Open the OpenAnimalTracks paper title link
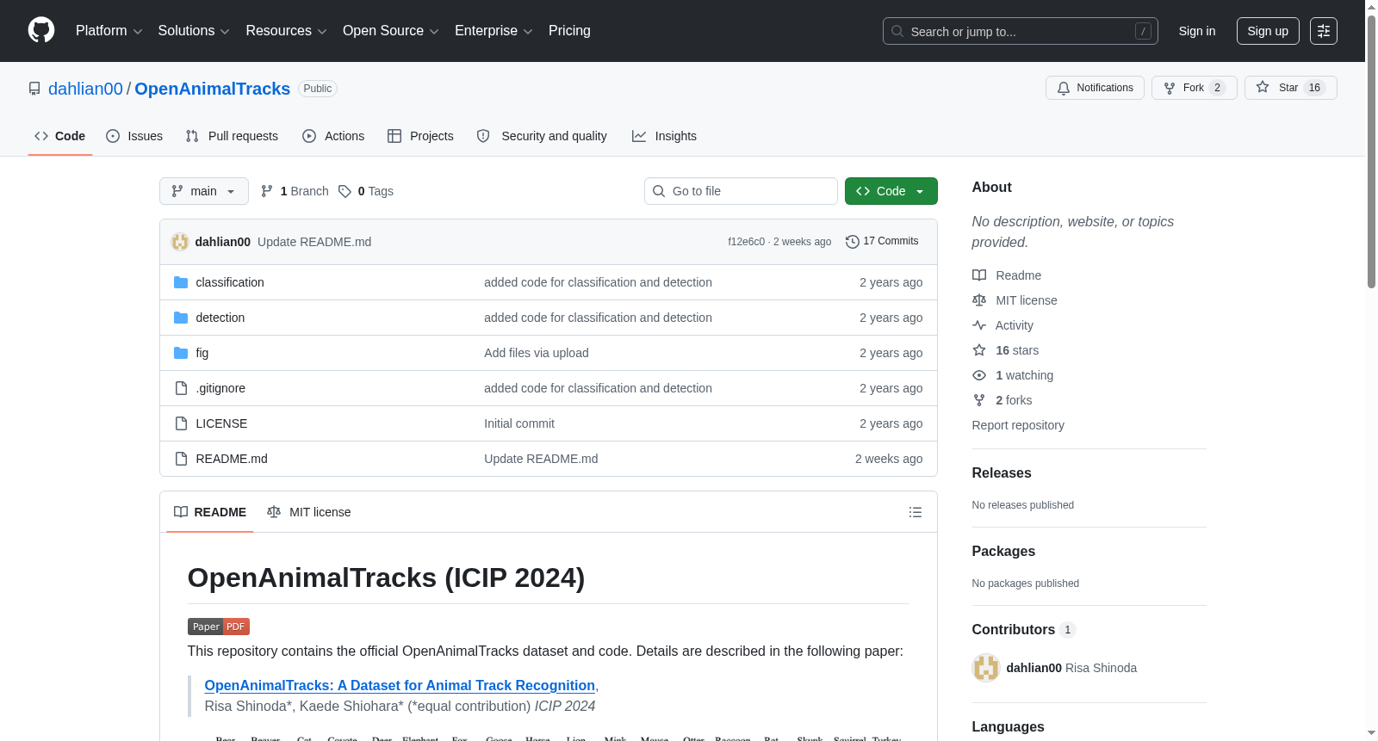This screenshot has height=741, width=1378. 400,685
